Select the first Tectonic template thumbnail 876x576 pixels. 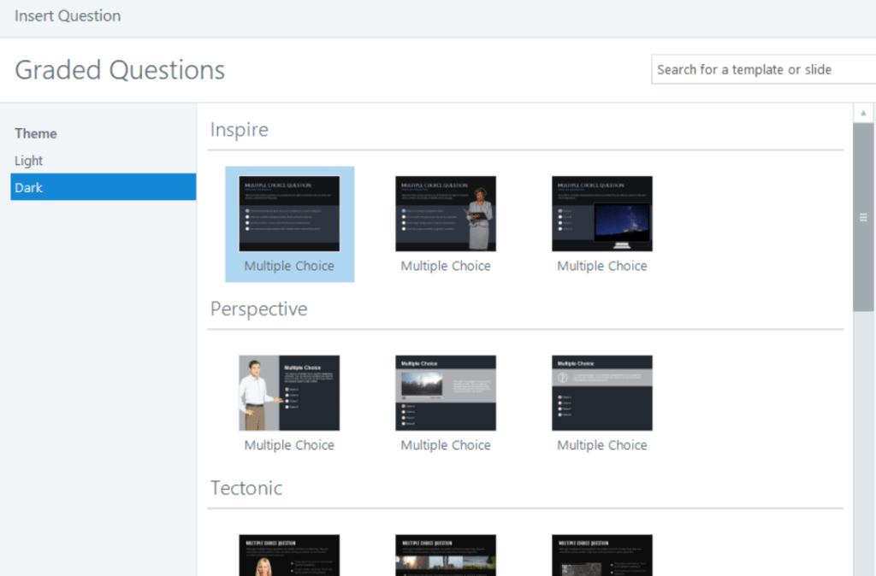click(x=289, y=557)
